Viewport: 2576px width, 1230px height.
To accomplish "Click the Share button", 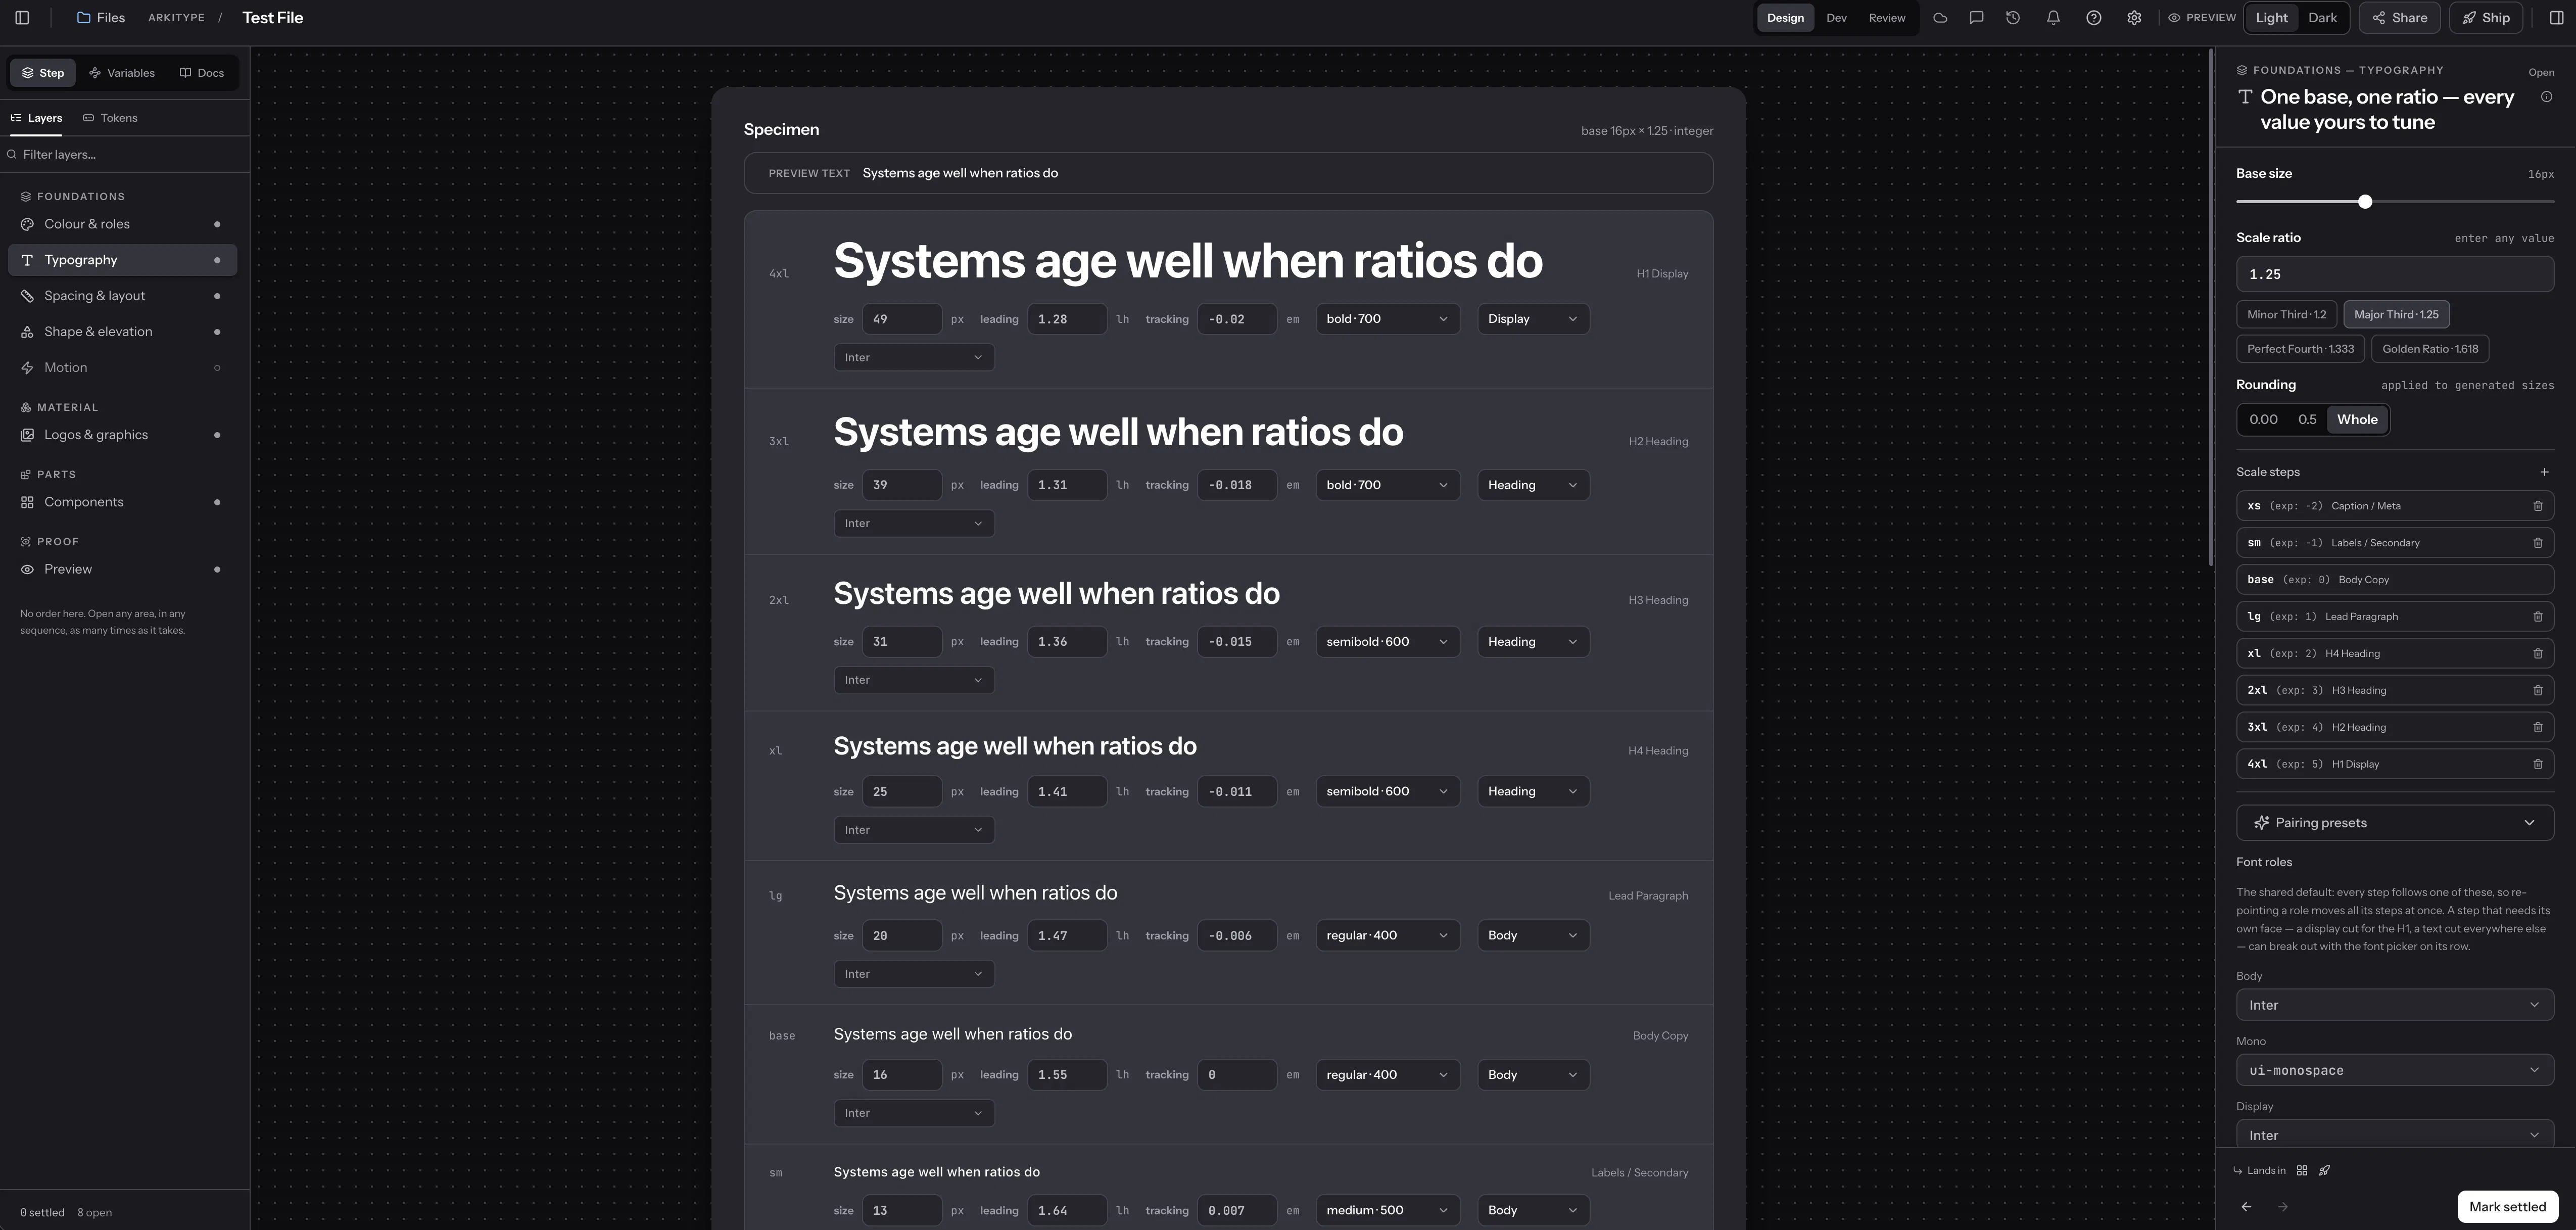I will pyautogui.click(x=2399, y=18).
